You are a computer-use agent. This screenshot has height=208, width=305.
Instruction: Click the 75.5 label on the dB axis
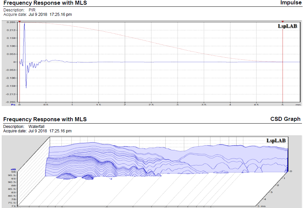coord(12,203)
